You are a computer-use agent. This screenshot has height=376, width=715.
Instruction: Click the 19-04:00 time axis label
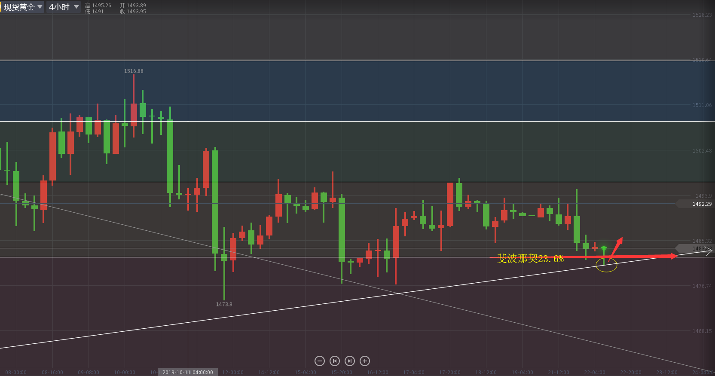tap(522, 373)
